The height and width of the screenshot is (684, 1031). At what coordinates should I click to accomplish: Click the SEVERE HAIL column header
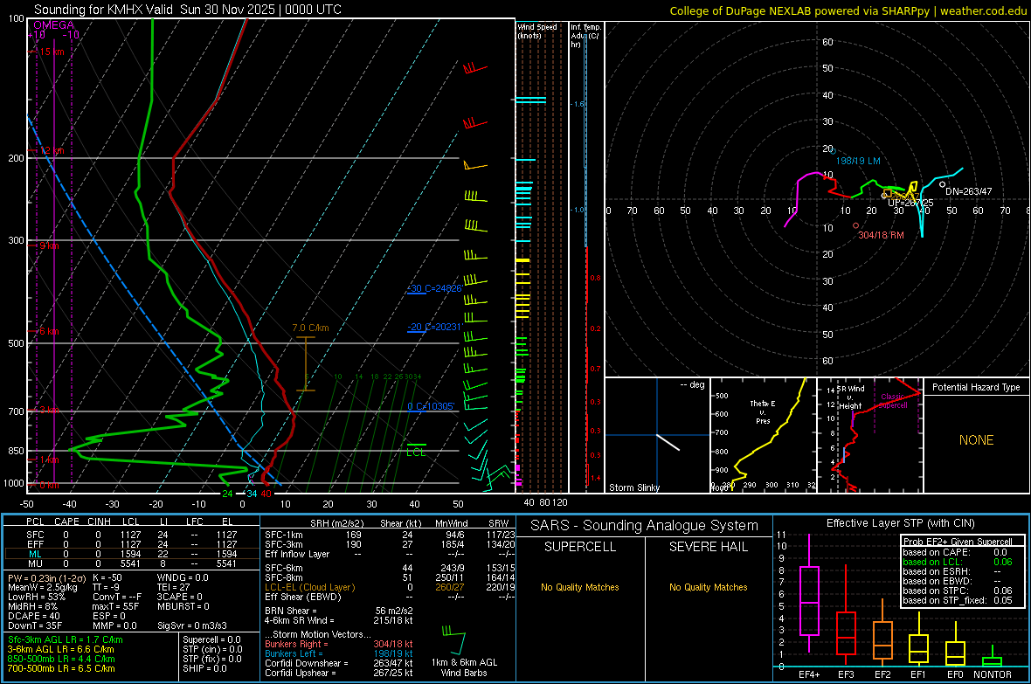(708, 547)
